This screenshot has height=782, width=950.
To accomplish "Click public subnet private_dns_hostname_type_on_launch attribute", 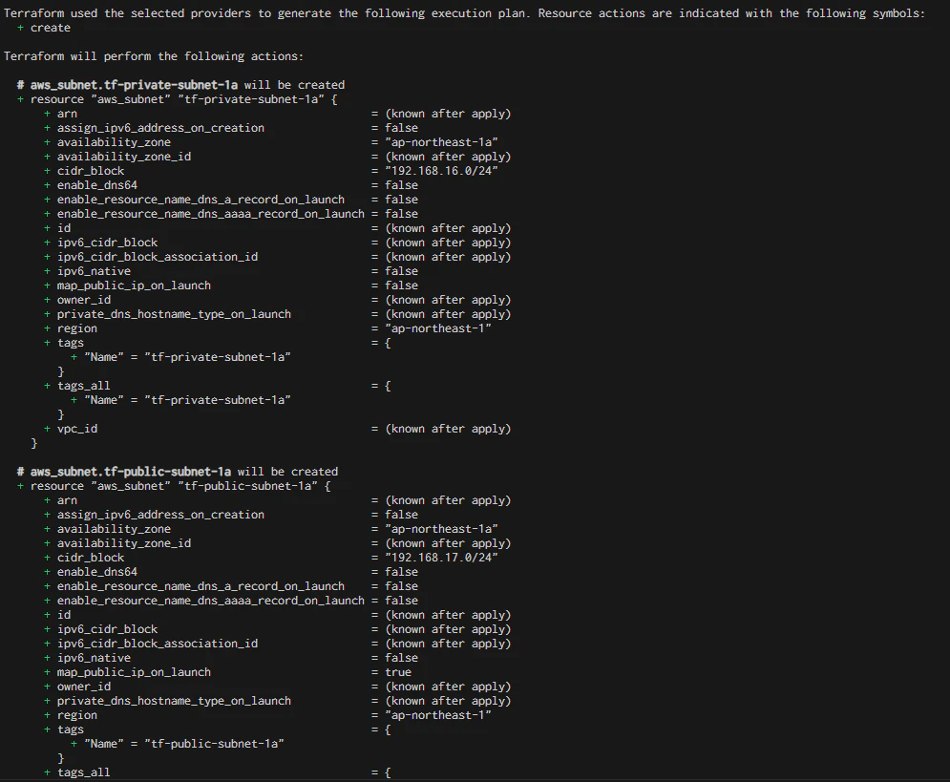I will click(x=174, y=701).
